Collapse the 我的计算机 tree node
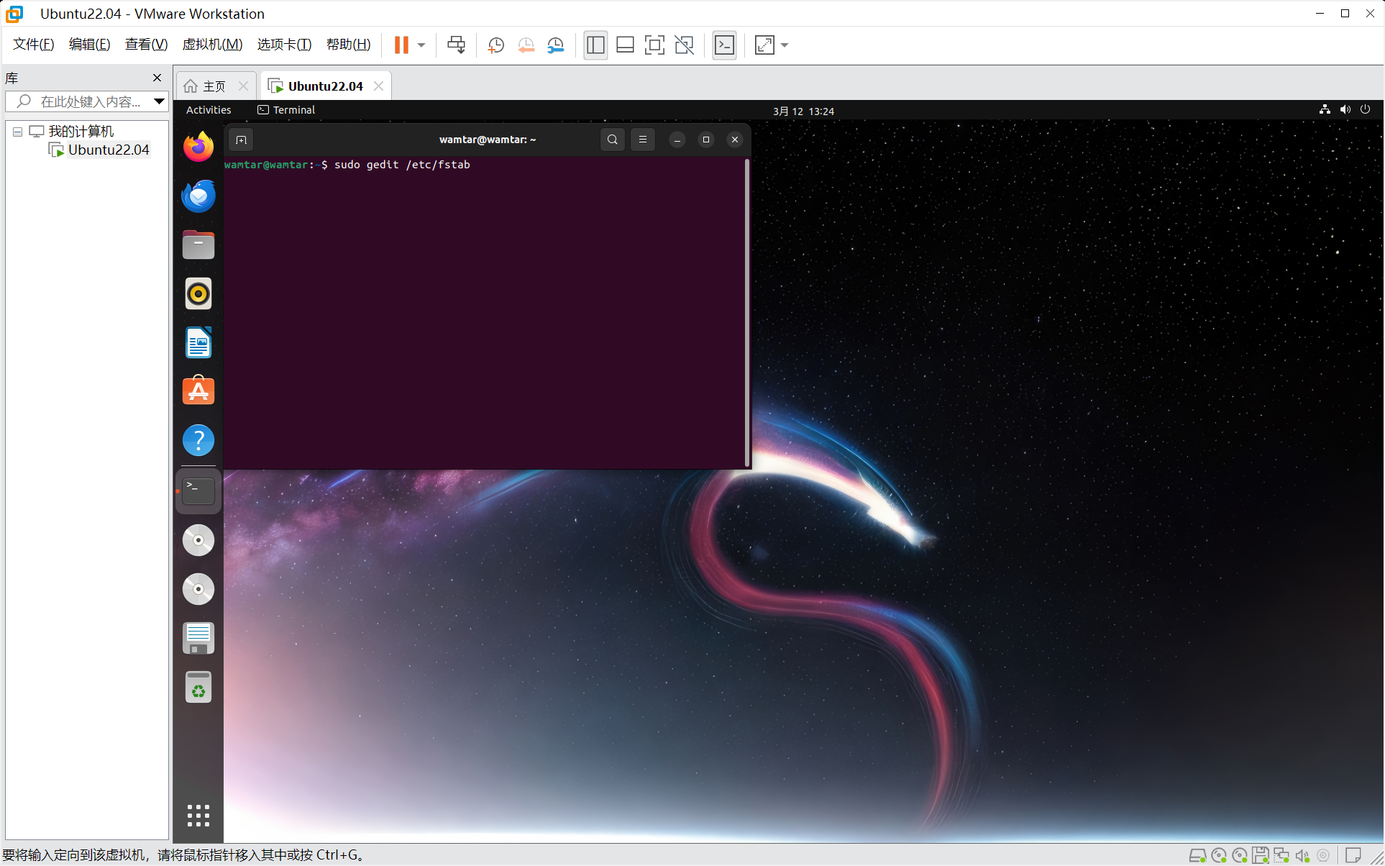 point(17,132)
